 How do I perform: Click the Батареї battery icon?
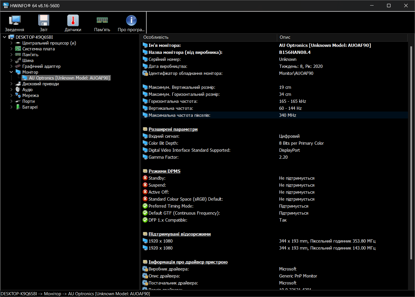(18, 107)
